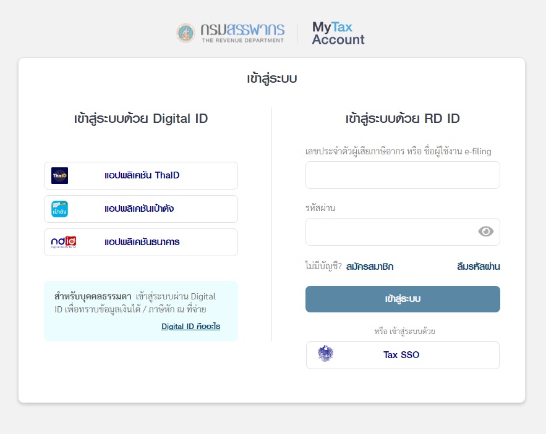Viewport: 546px width, 434px height.
Task: Focus the taxpayer ID or e-filing username field
Action: [x=403, y=175]
